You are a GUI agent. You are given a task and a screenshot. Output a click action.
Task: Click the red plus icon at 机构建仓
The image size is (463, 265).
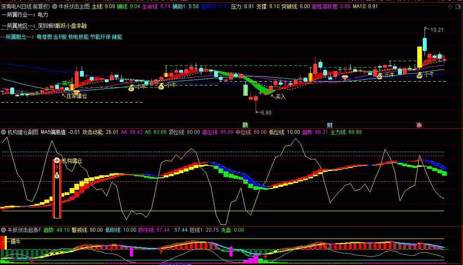click(57, 161)
